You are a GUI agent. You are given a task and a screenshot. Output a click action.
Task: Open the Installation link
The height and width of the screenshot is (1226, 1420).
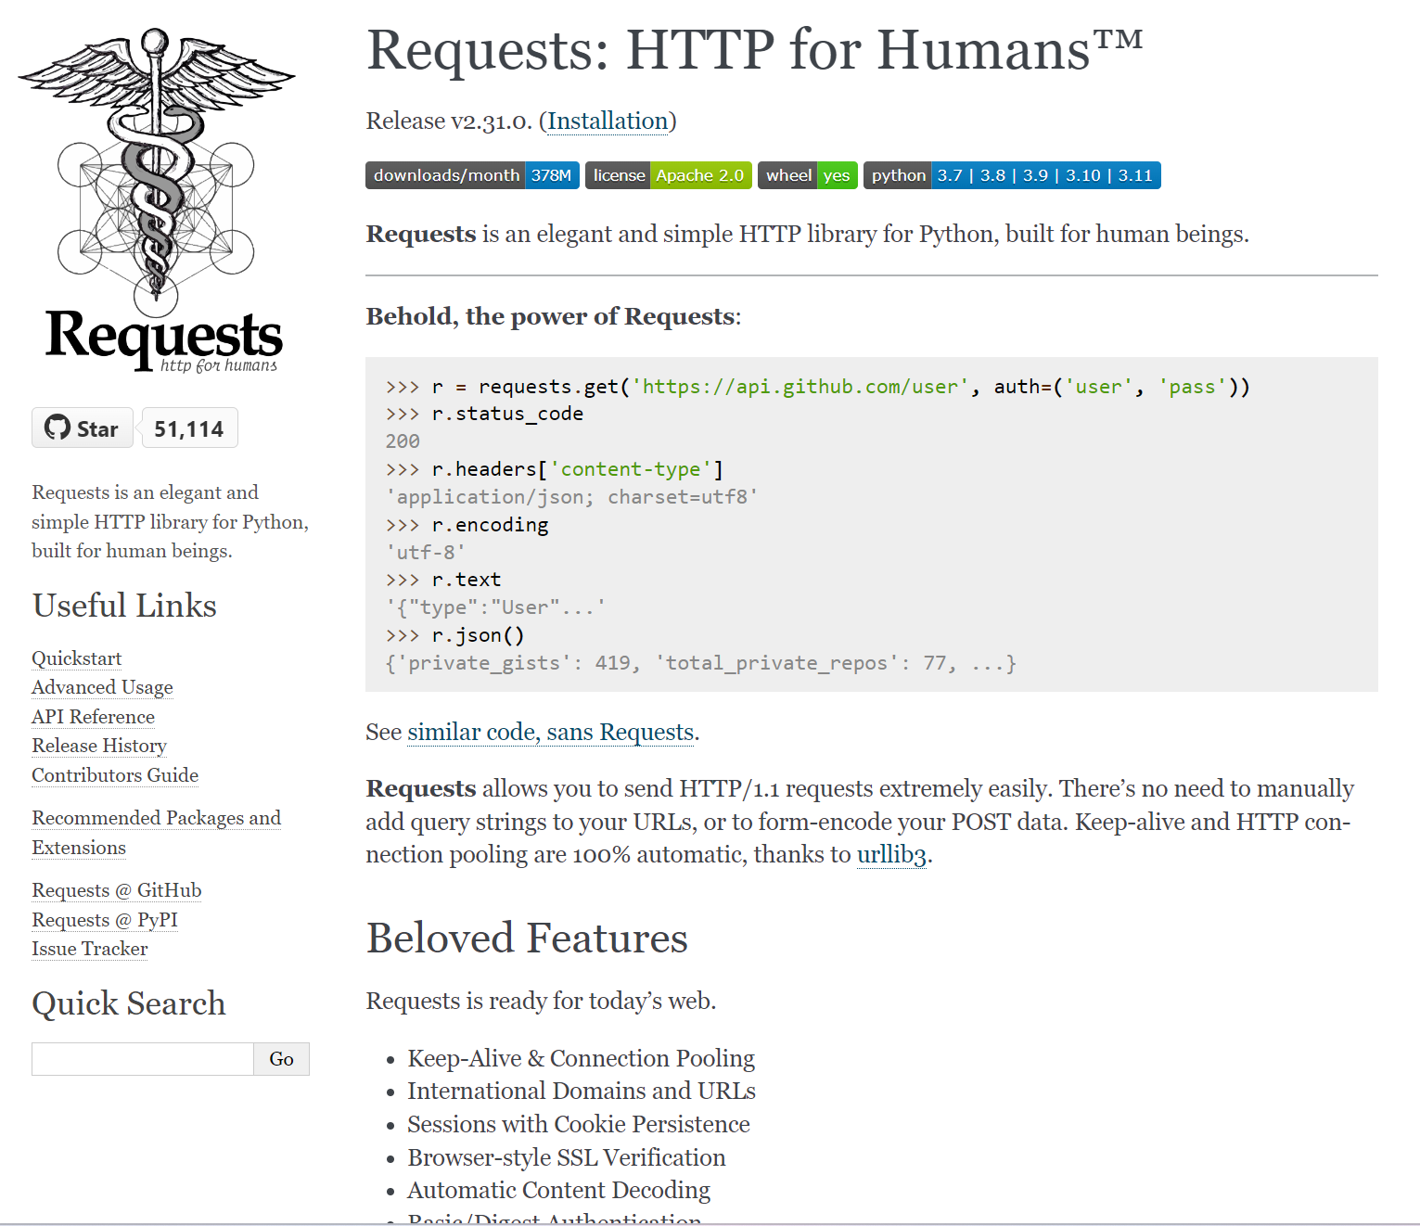coord(608,121)
